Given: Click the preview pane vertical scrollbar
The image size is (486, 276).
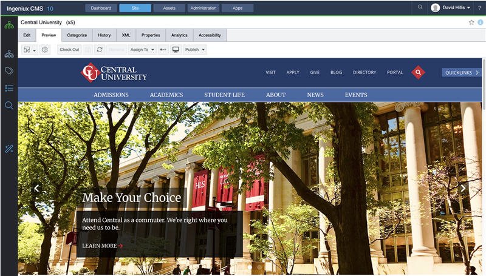Looking at the screenshot, I should (484, 84).
